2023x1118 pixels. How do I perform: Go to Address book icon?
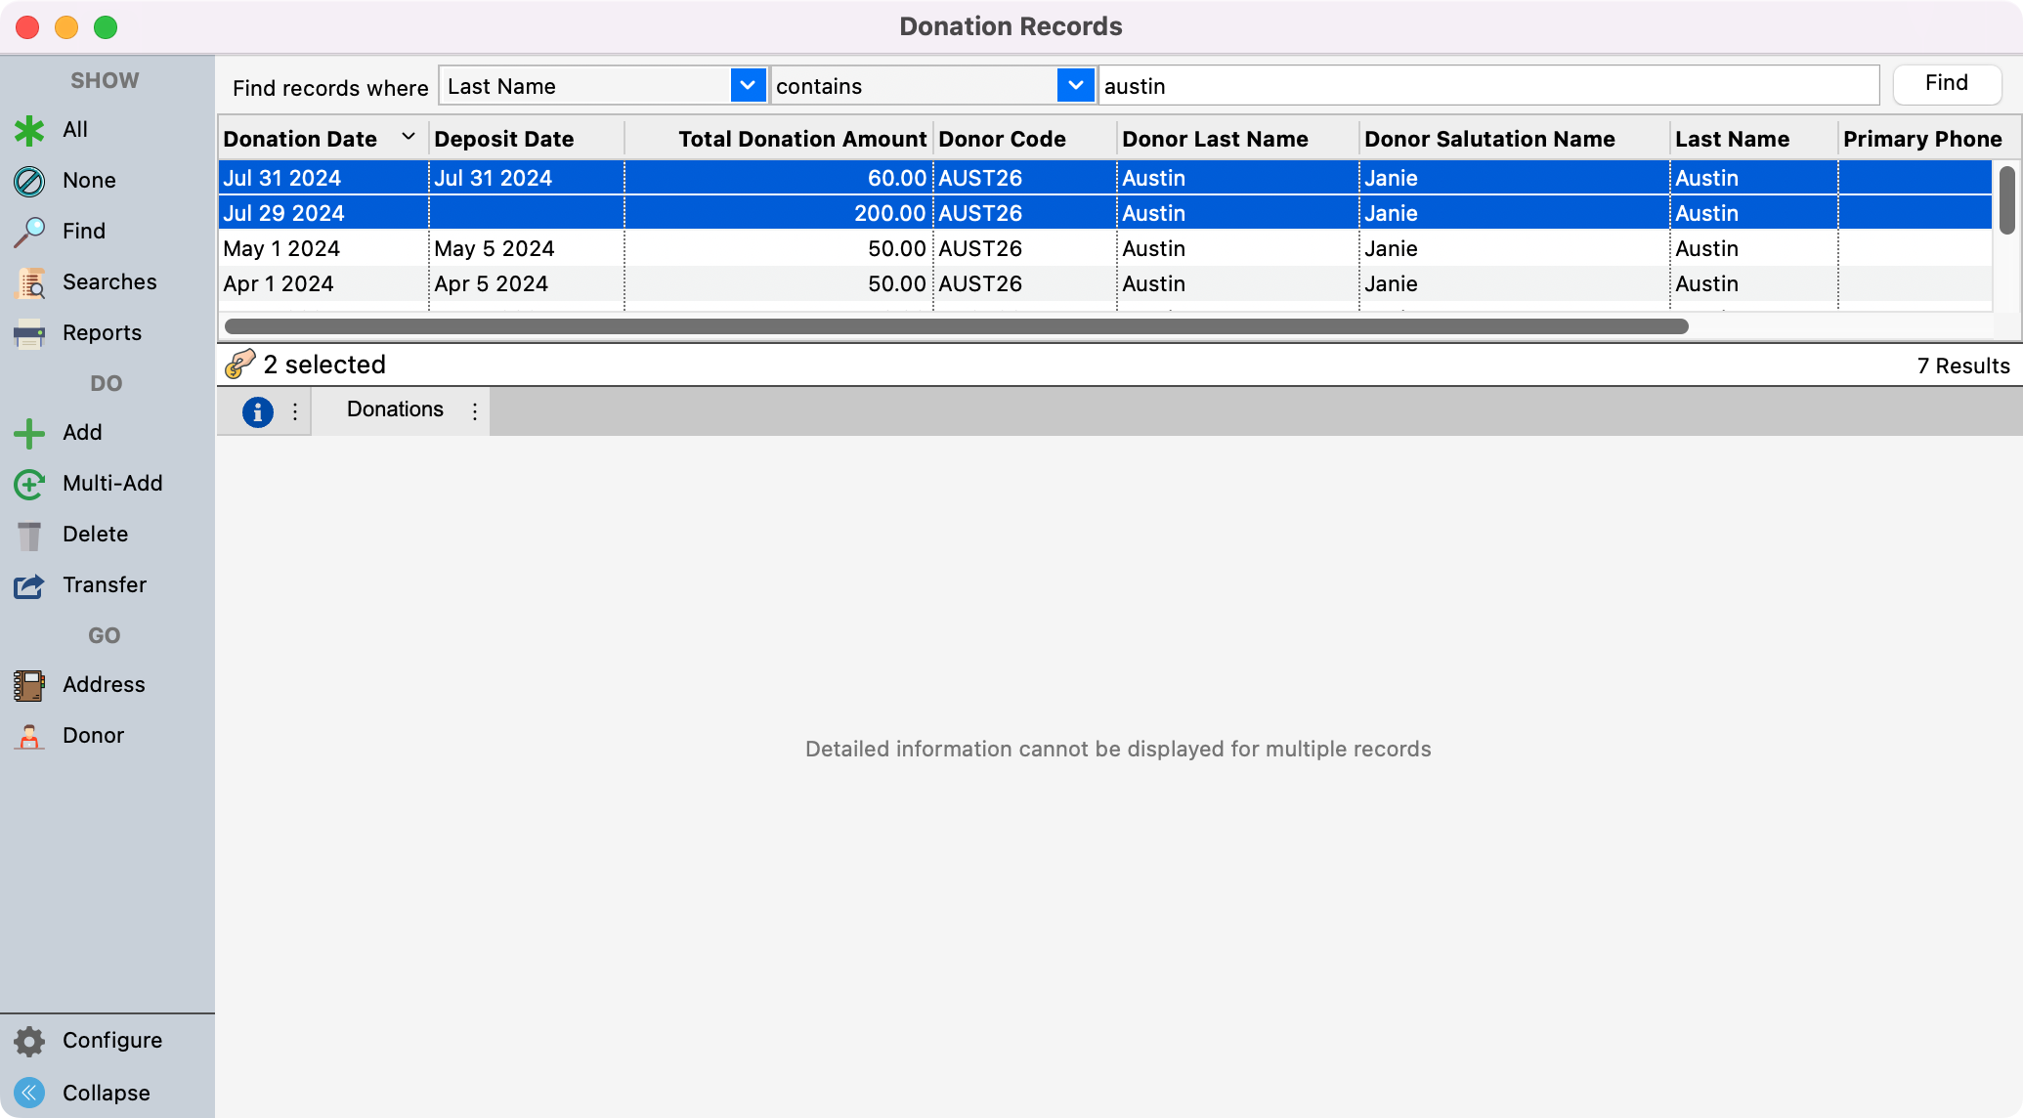click(x=29, y=685)
